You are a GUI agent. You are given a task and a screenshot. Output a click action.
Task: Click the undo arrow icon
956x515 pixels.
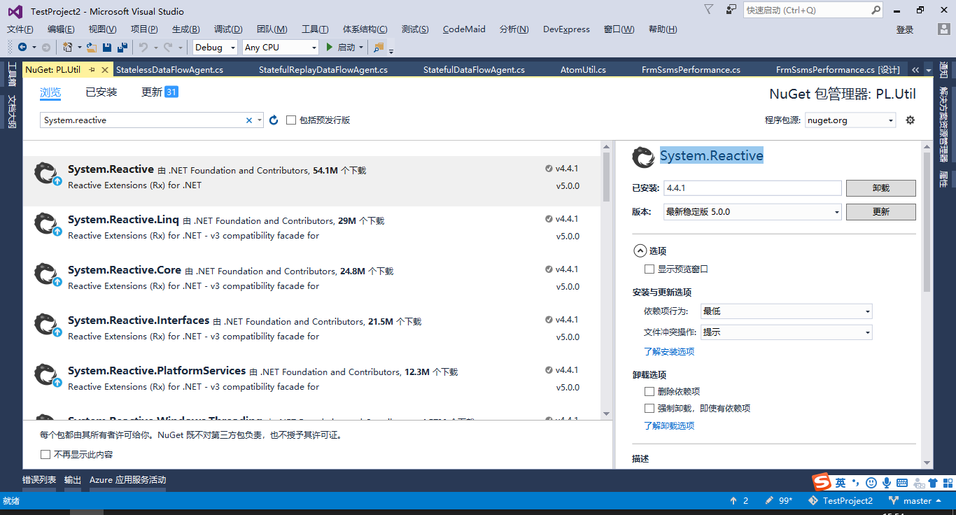[142, 48]
